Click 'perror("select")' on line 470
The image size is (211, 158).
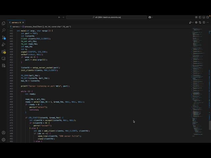coord(38,107)
